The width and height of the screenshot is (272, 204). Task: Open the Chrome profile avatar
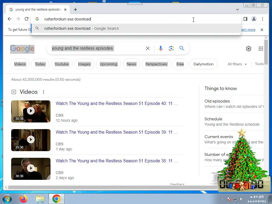pos(254,19)
